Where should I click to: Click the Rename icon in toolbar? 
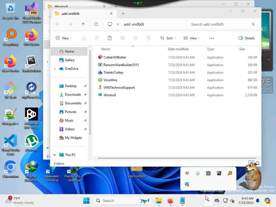[123, 38]
